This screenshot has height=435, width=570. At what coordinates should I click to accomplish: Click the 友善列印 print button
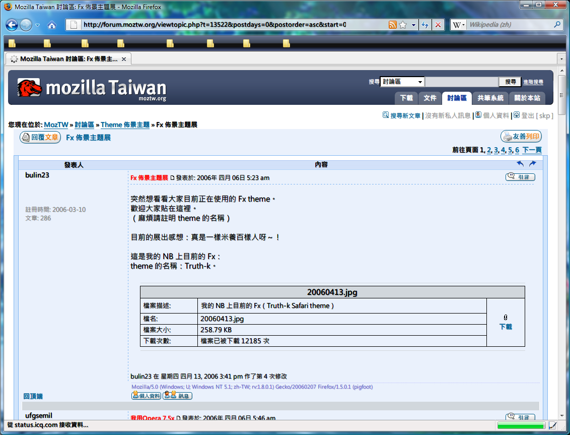click(x=521, y=137)
